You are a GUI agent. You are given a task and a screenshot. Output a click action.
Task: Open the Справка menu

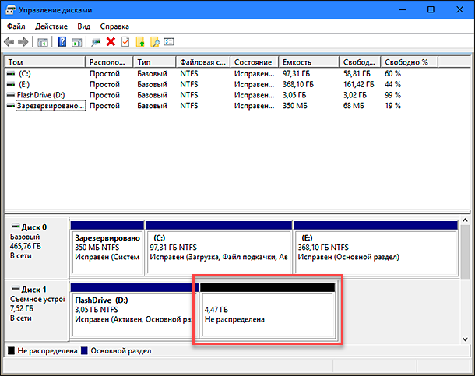coord(114,26)
